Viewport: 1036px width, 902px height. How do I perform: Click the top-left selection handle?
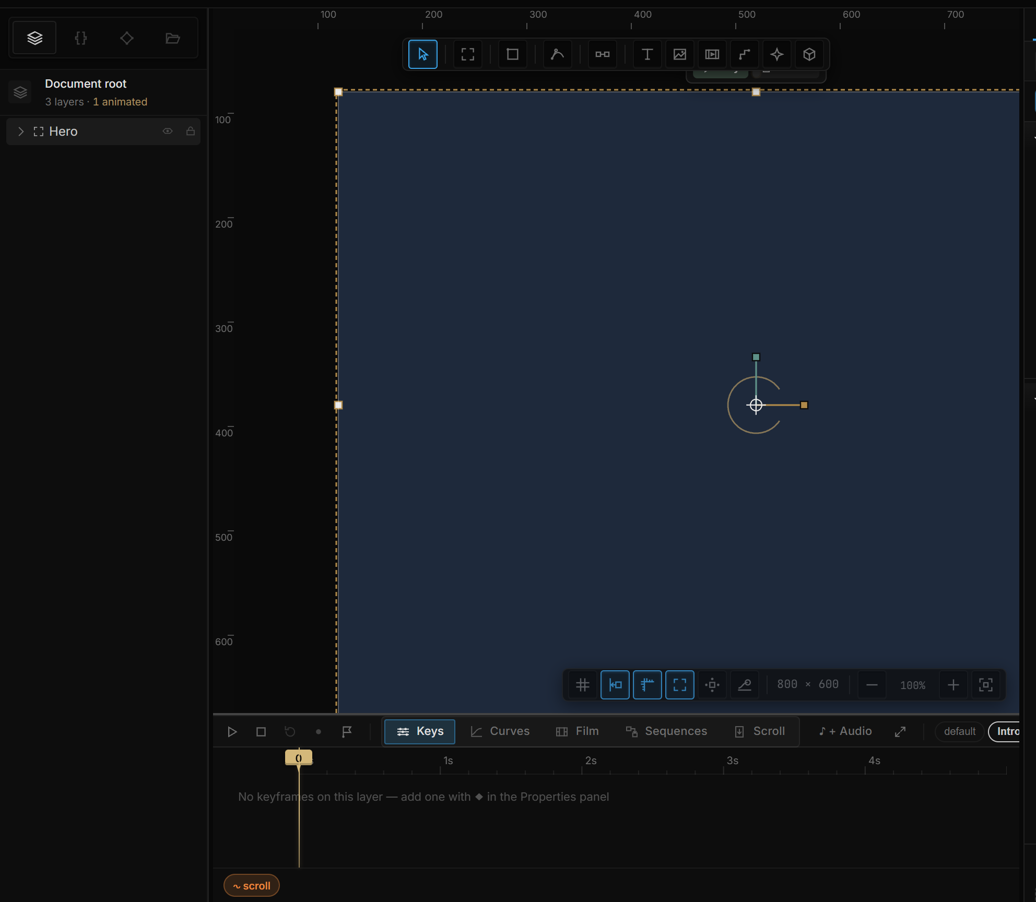338,92
